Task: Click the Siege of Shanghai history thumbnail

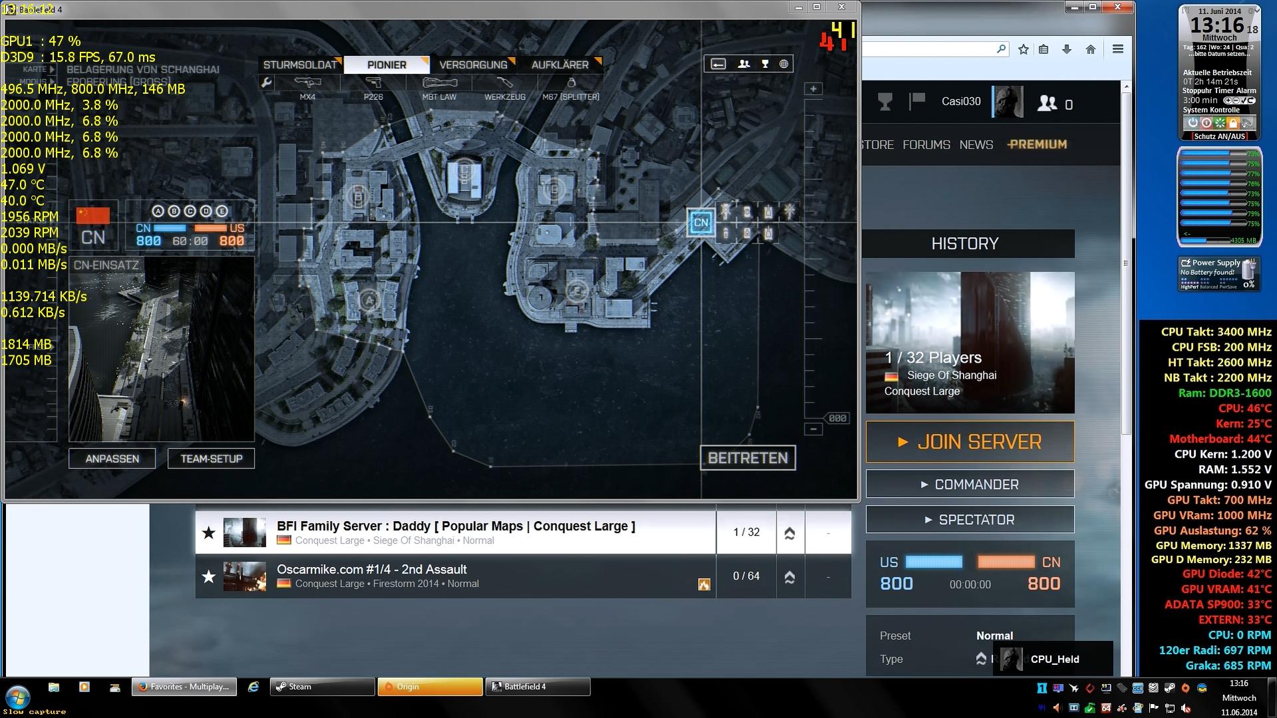Action: [x=970, y=342]
